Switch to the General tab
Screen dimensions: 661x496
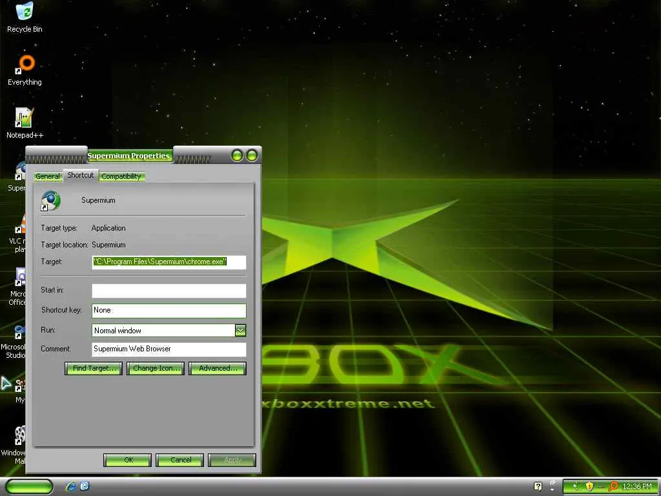click(48, 176)
